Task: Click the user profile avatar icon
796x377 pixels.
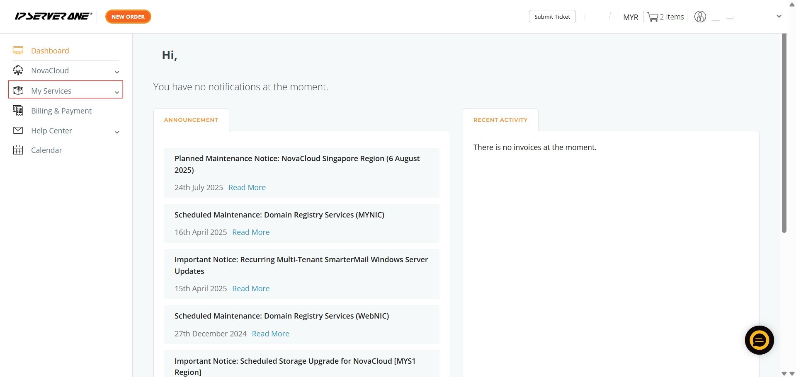Action: [700, 17]
